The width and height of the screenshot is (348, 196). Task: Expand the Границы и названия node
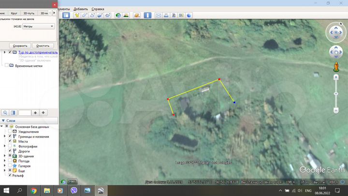pos(5,136)
